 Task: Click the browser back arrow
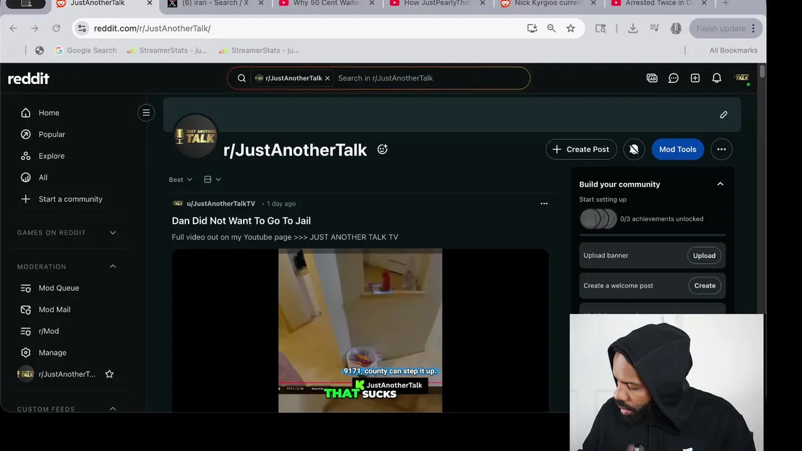tap(13, 28)
